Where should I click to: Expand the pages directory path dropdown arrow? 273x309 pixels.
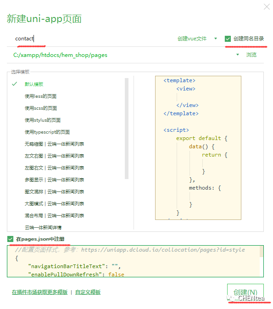coord(238,55)
